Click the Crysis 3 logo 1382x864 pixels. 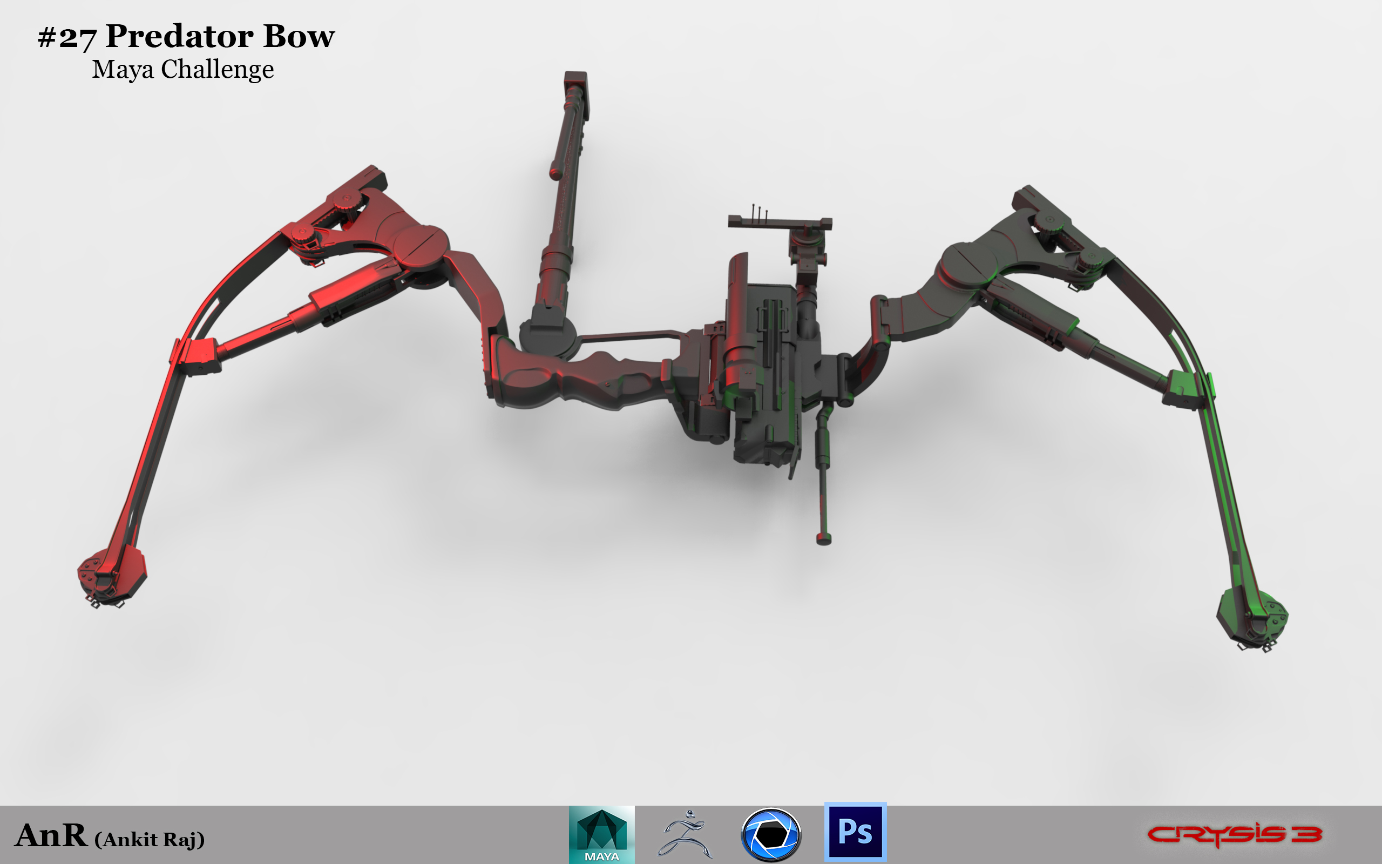(1234, 835)
